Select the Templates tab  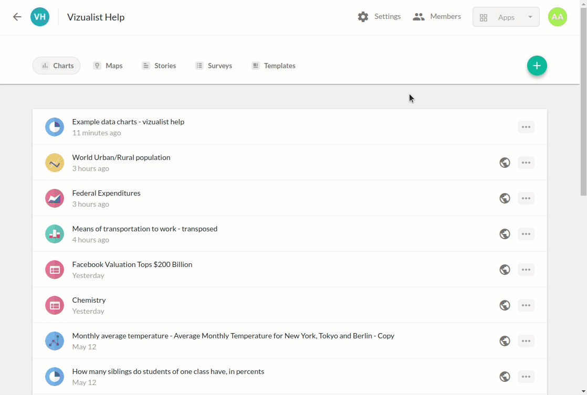(x=273, y=66)
